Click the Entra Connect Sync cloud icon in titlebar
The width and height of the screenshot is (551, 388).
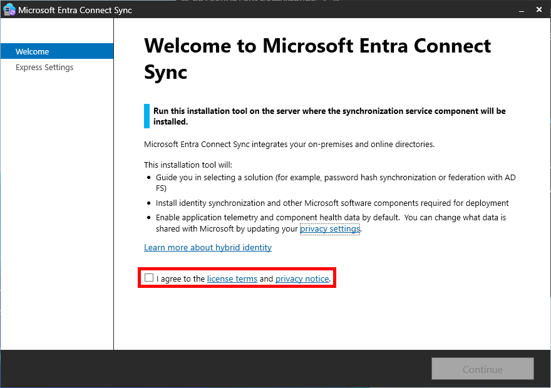(9, 9)
